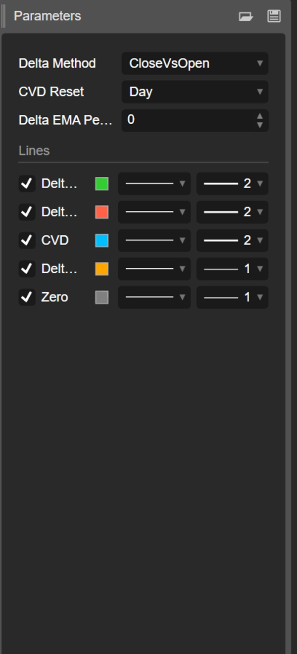Image resolution: width=297 pixels, height=654 pixels.
Task: Open the line style dropdown for CVD
Action: 152,241
